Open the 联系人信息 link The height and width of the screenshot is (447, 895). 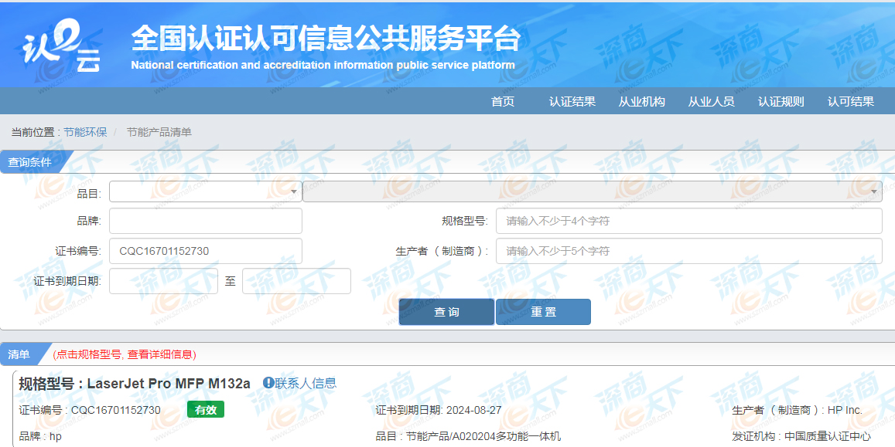(x=306, y=383)
